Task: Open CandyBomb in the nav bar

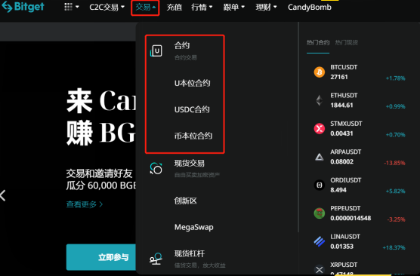Action: tap(310, 8)
